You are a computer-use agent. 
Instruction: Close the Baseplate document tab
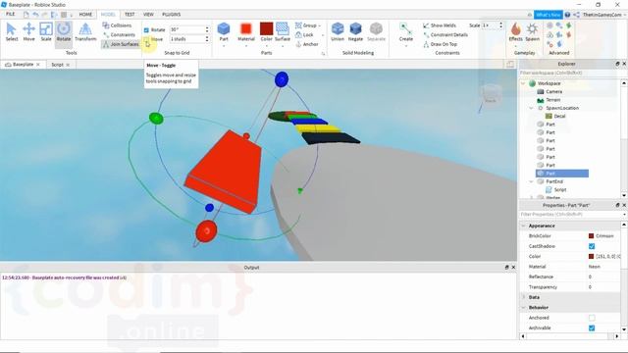tap(38, 65)
